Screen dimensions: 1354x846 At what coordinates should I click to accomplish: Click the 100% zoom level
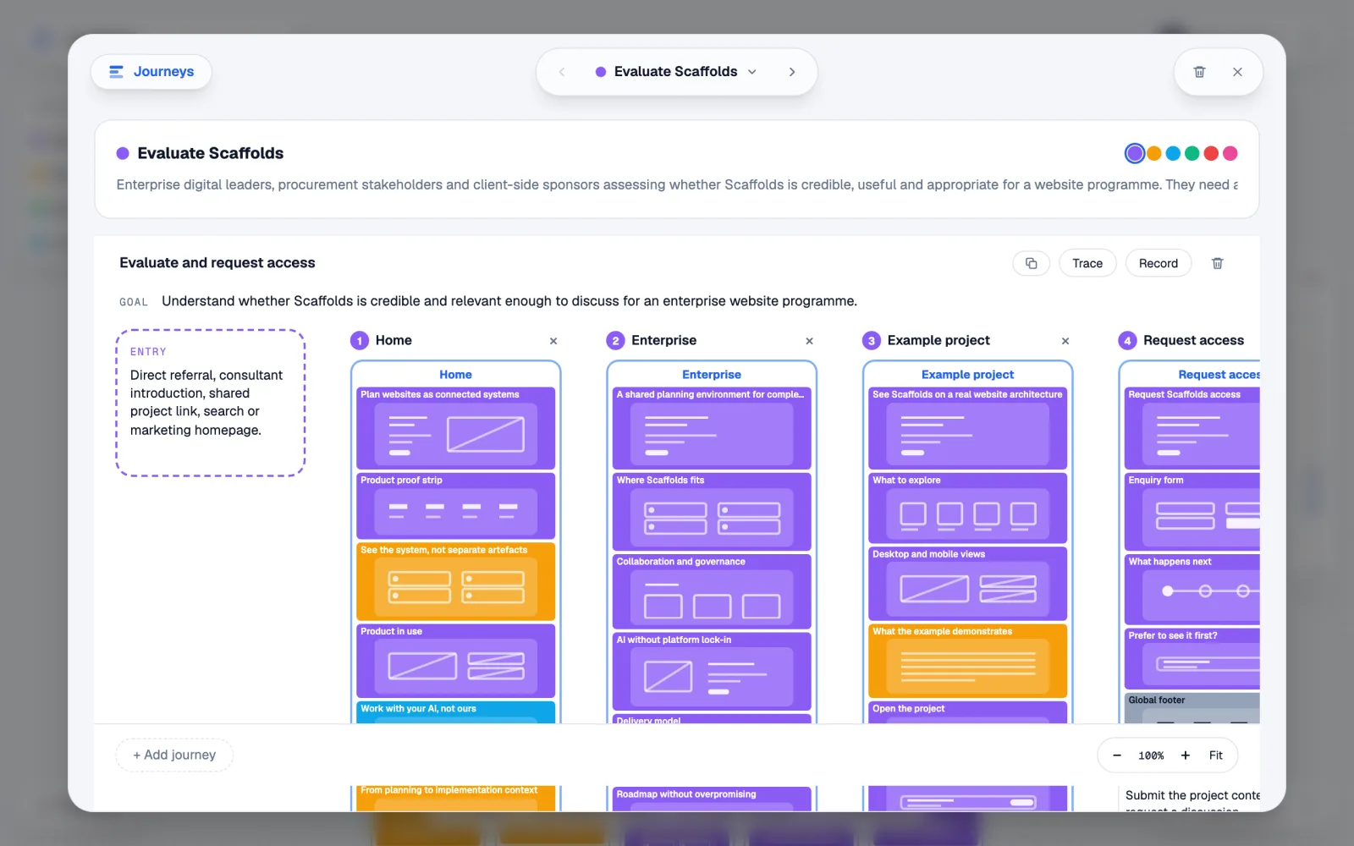coord(1151,755)
